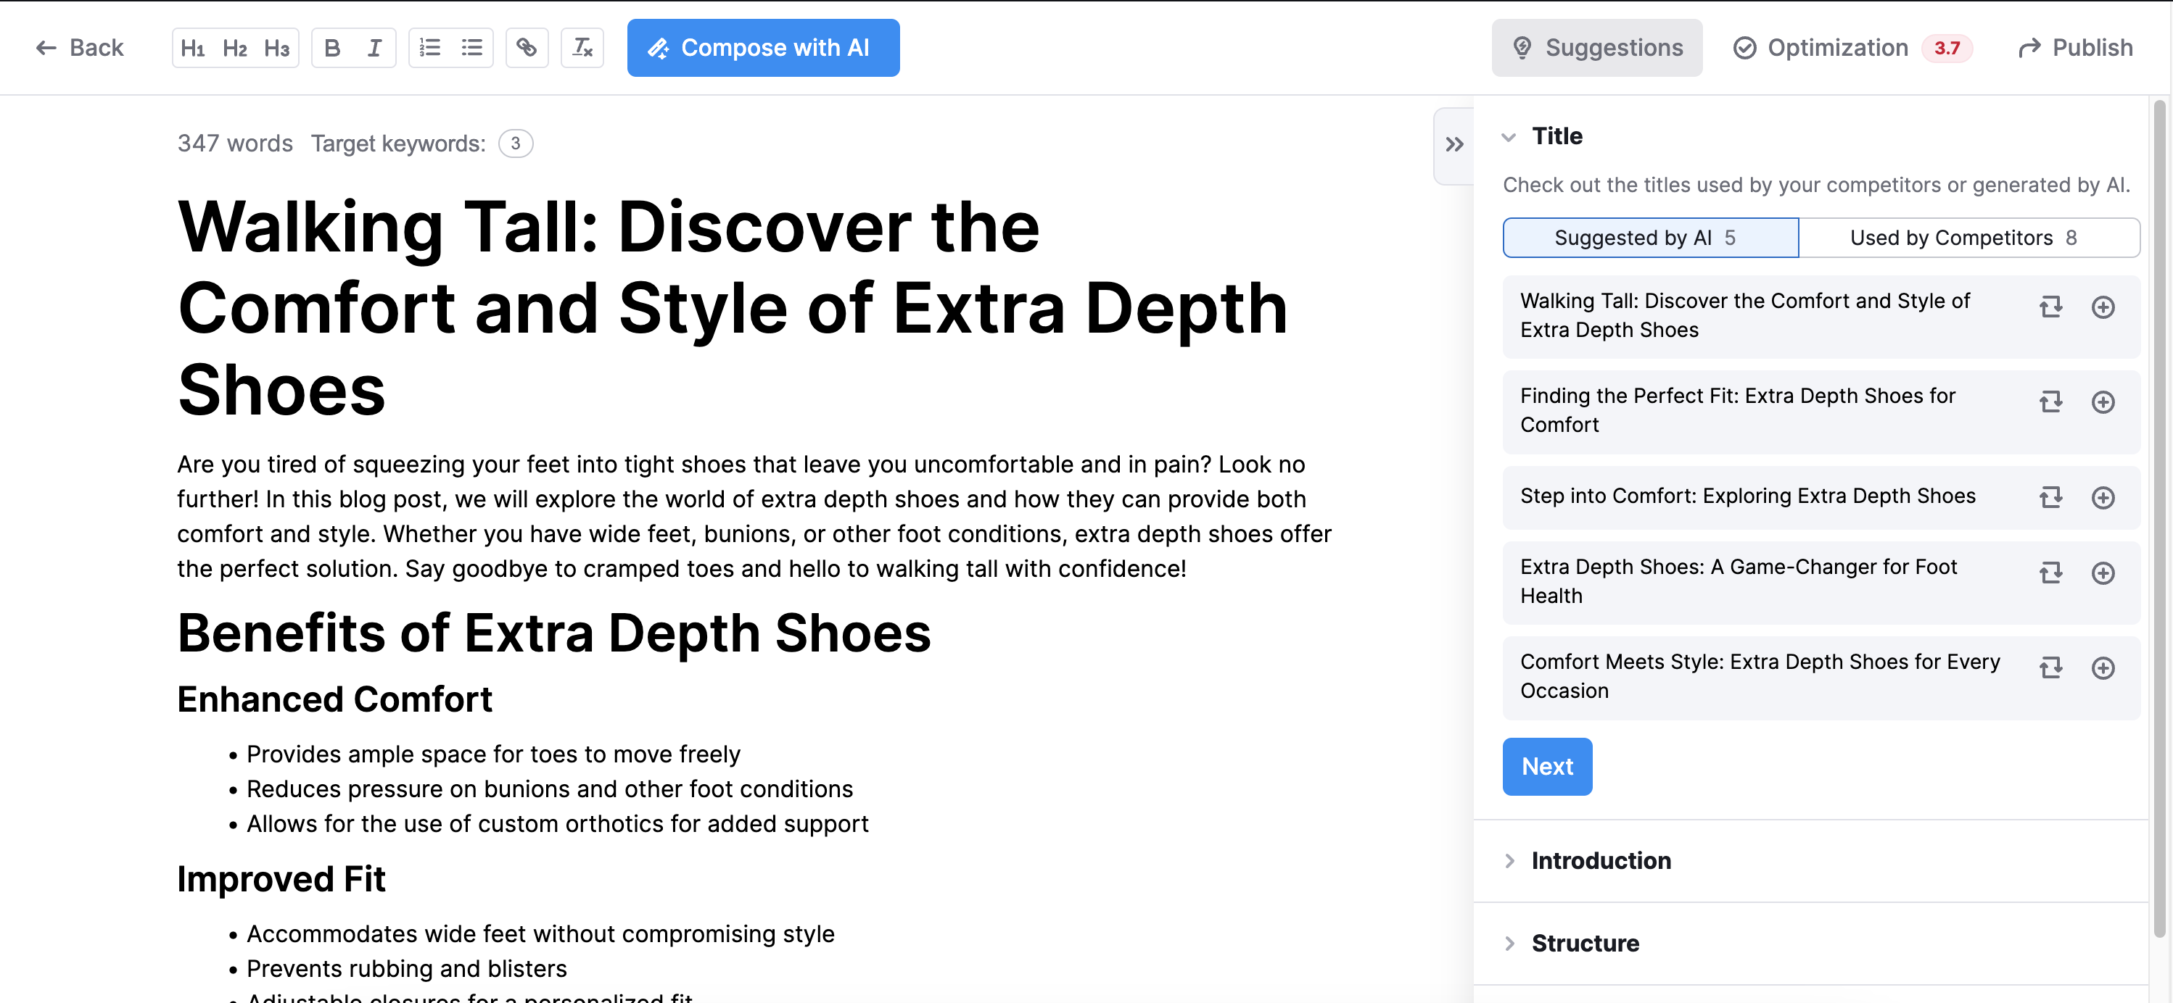Click the intro paragraph starting 'Are you tired'
The height and width of the screenshot is (1003, 2173).
coord(754,517)
